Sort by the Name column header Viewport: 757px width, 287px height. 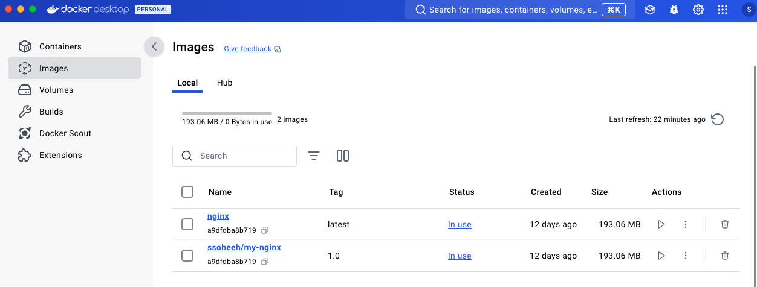(x=220, y=192)
